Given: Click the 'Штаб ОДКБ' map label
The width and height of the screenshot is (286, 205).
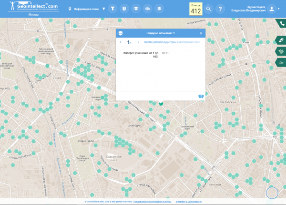Looking at the screenshot, I should (134, 126).
